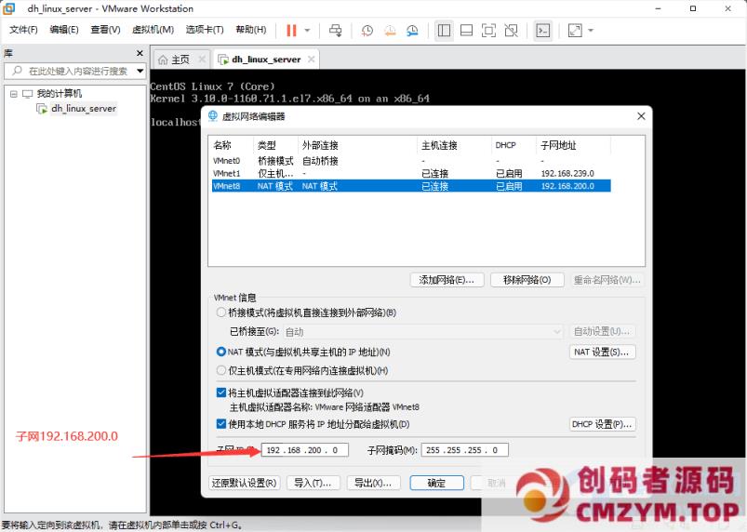Open the 选项卡(T) menu
747x532 pixels.
point(205,30)
